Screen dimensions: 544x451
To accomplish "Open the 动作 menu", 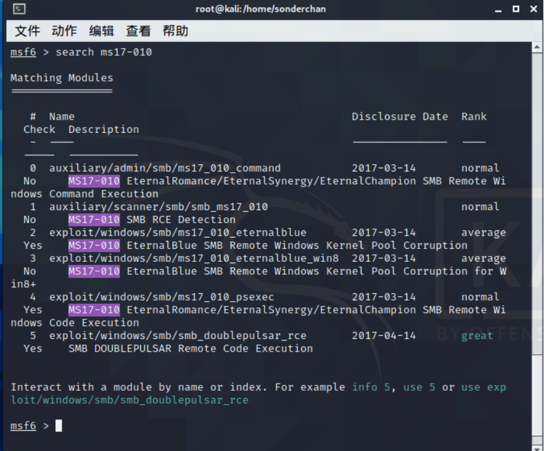I will (x=64, y=31).
